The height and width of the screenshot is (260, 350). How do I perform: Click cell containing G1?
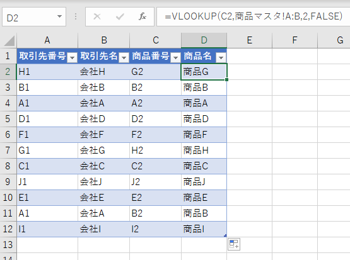tap(47, 150)
